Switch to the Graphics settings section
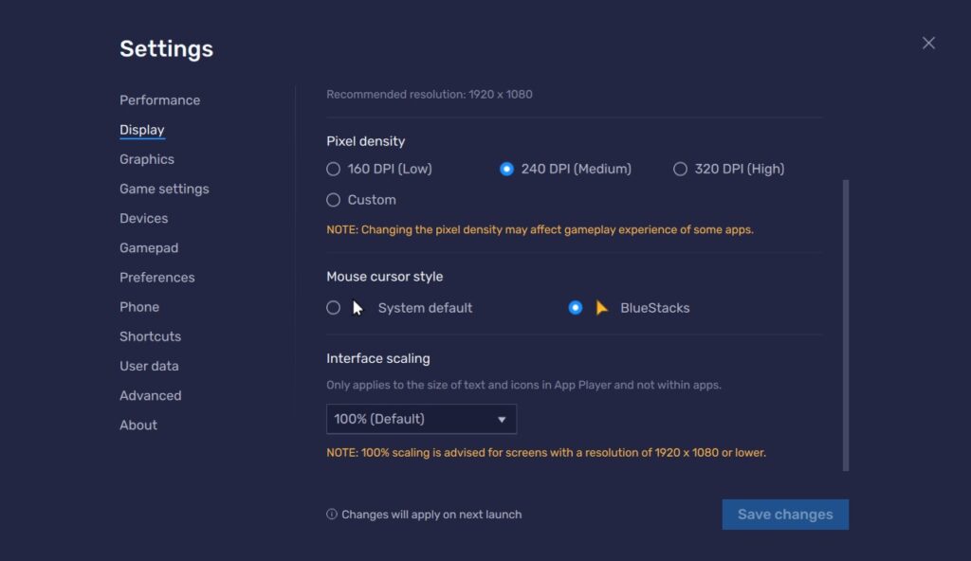This screenshot has width=971, height=561. (147, 159)
